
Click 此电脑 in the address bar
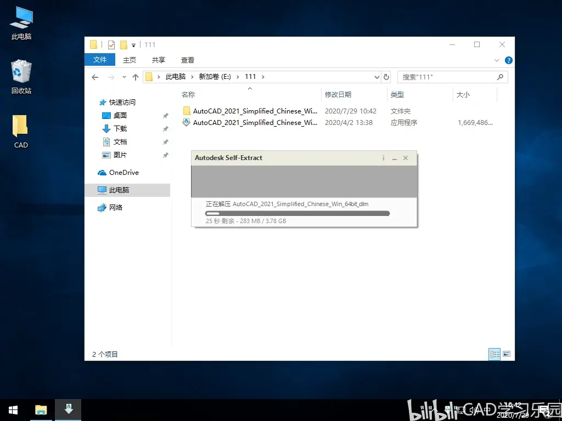pyautogui.click(x=175, y=77)
